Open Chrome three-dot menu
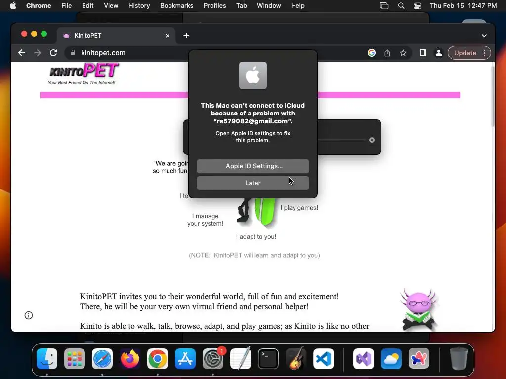 coord(484,53)
